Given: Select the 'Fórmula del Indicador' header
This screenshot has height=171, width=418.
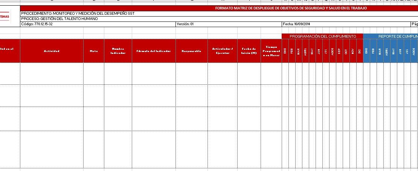Looking at the screenshot, I should coord(154,51).
